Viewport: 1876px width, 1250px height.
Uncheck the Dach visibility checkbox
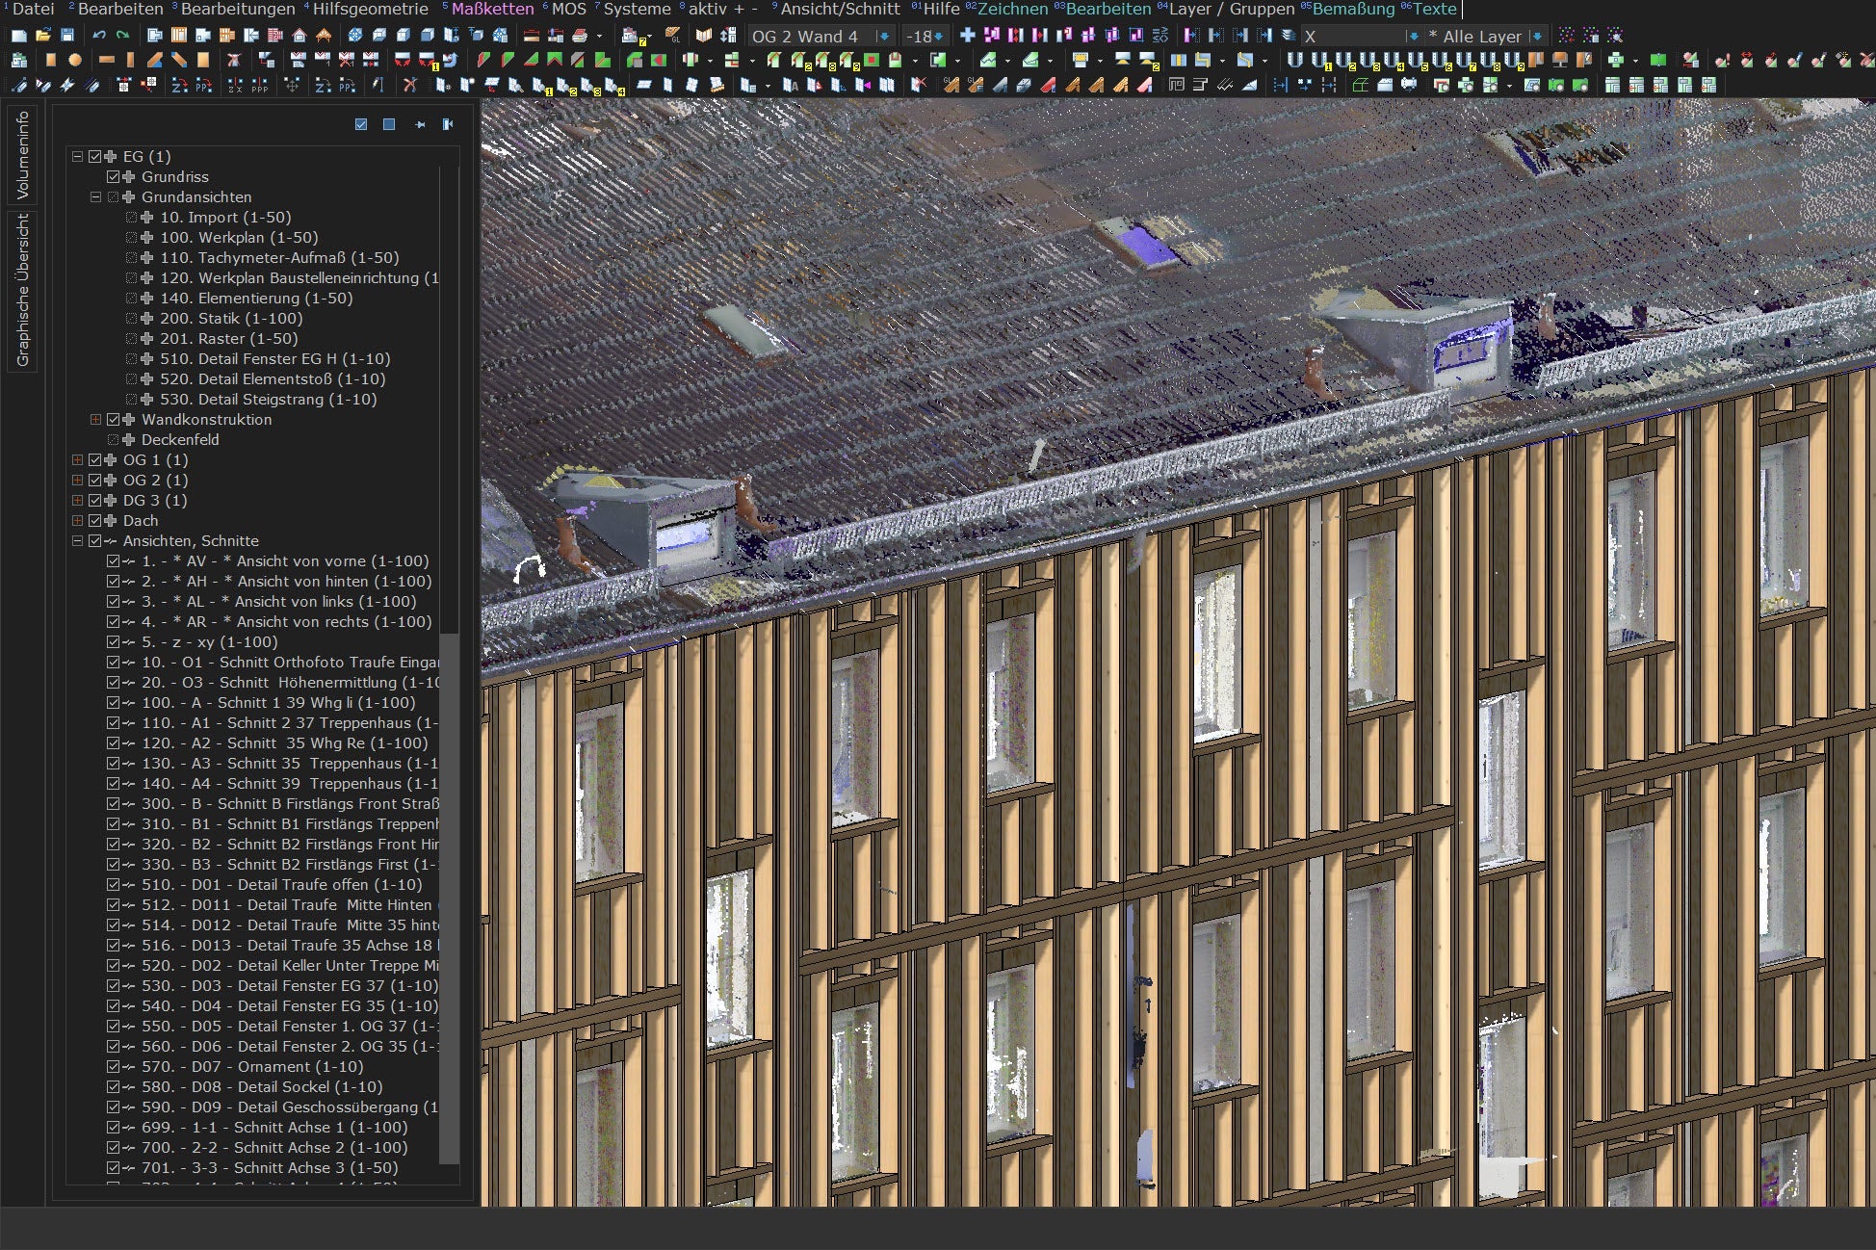coord(94,521)
